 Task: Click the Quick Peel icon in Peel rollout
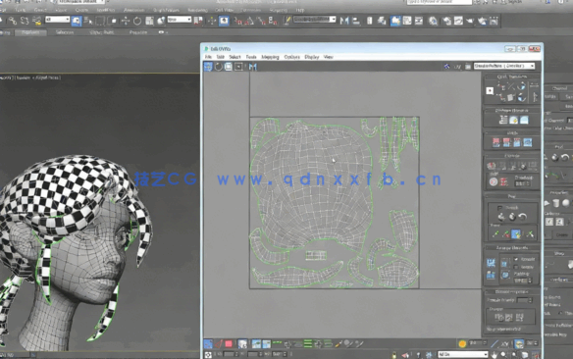501,217
